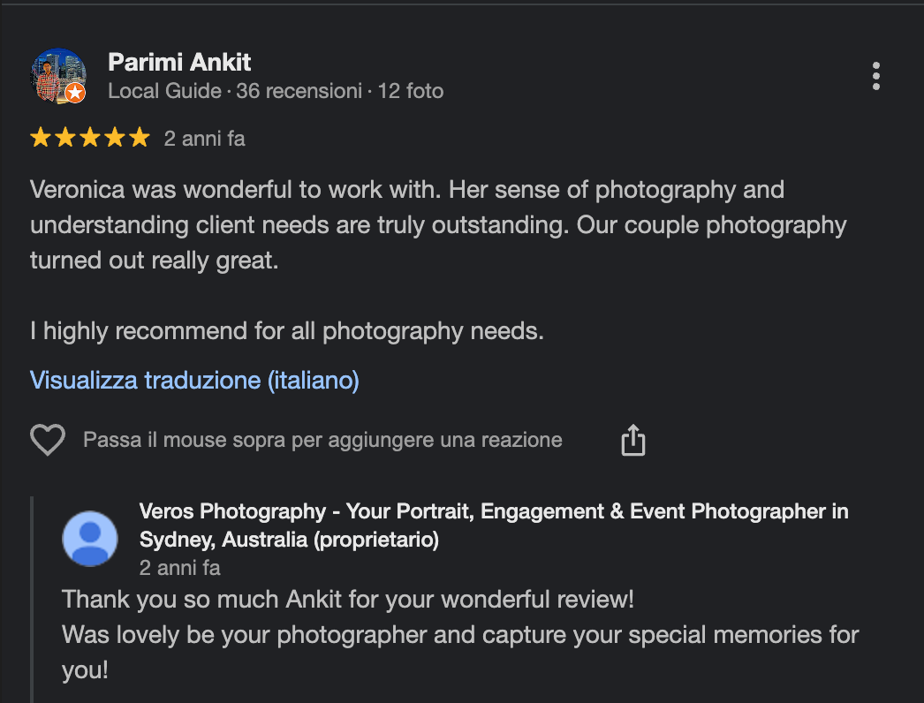Click the orange Local Guide star badge

click(76, 93)
